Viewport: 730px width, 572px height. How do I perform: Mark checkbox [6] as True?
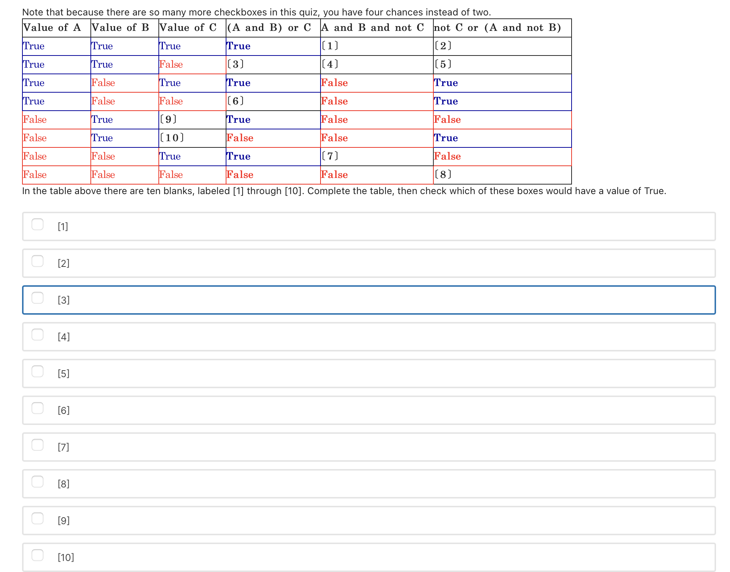point(37,408)
